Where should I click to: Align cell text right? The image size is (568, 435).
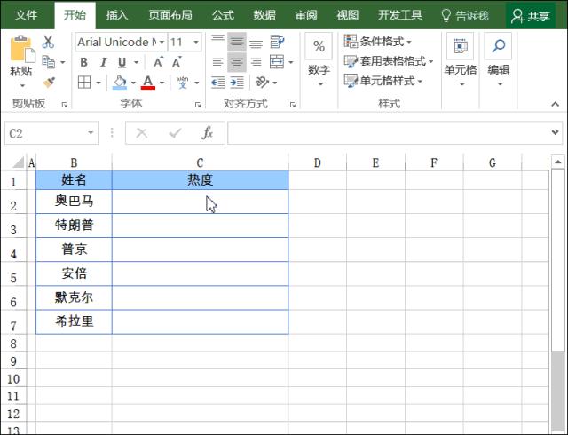(256, 62)
